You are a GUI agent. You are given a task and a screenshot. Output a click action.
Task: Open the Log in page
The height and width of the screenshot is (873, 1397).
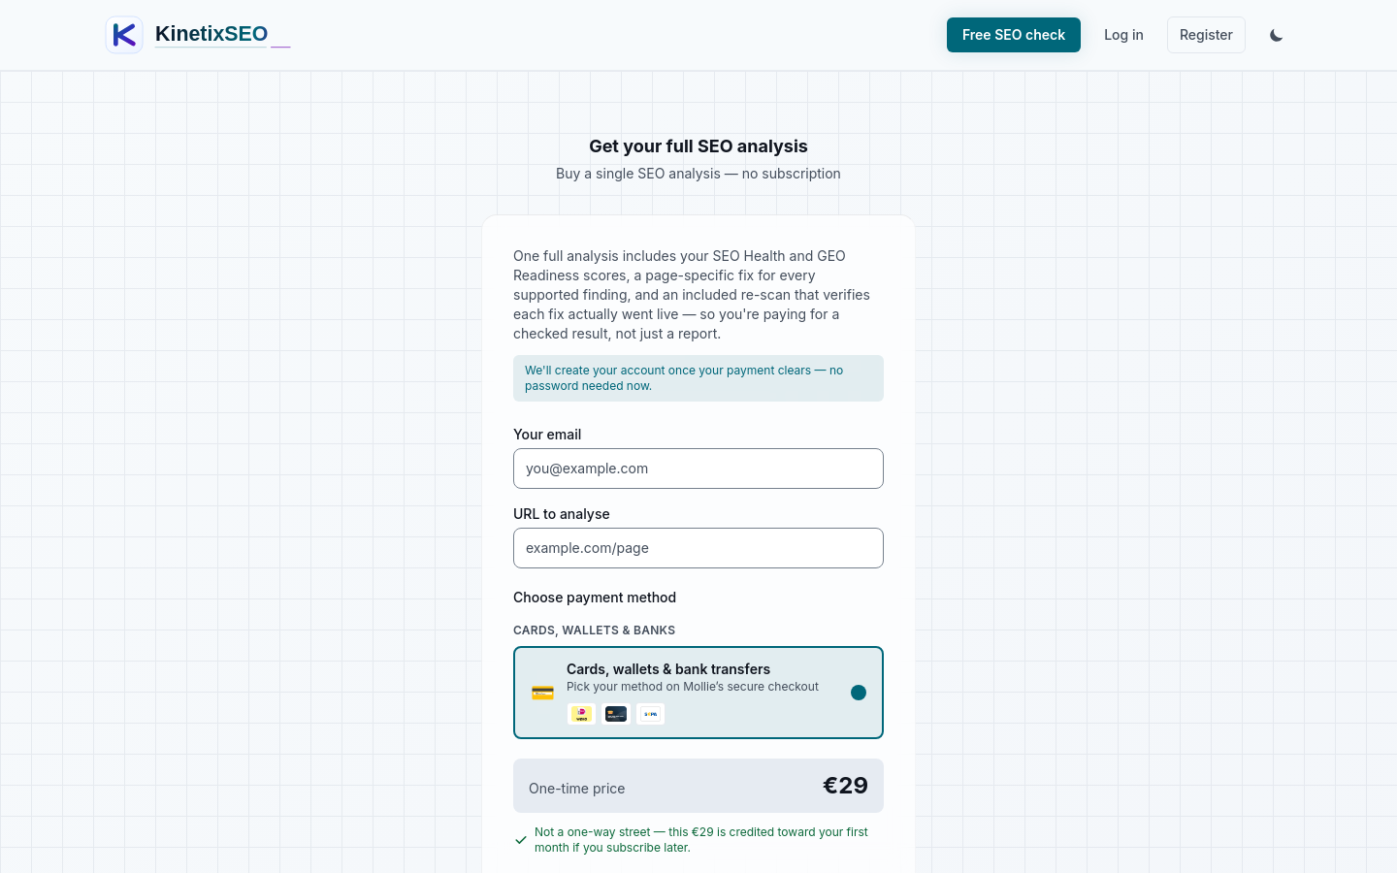(x=1123, y=35)
